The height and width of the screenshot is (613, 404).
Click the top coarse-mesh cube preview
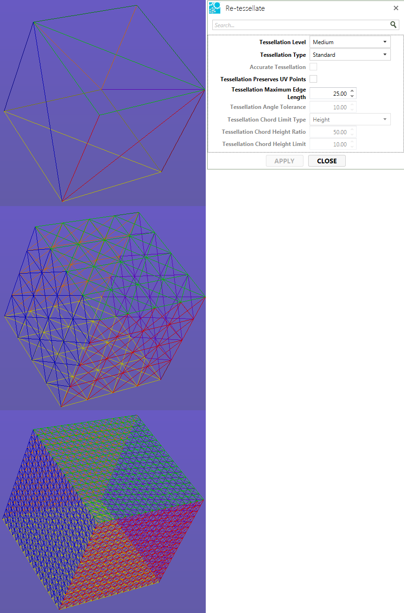point(103,103)
